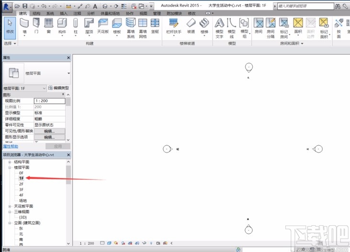Click 编辑... button for 可见性/图形替换

pos(49,131)
